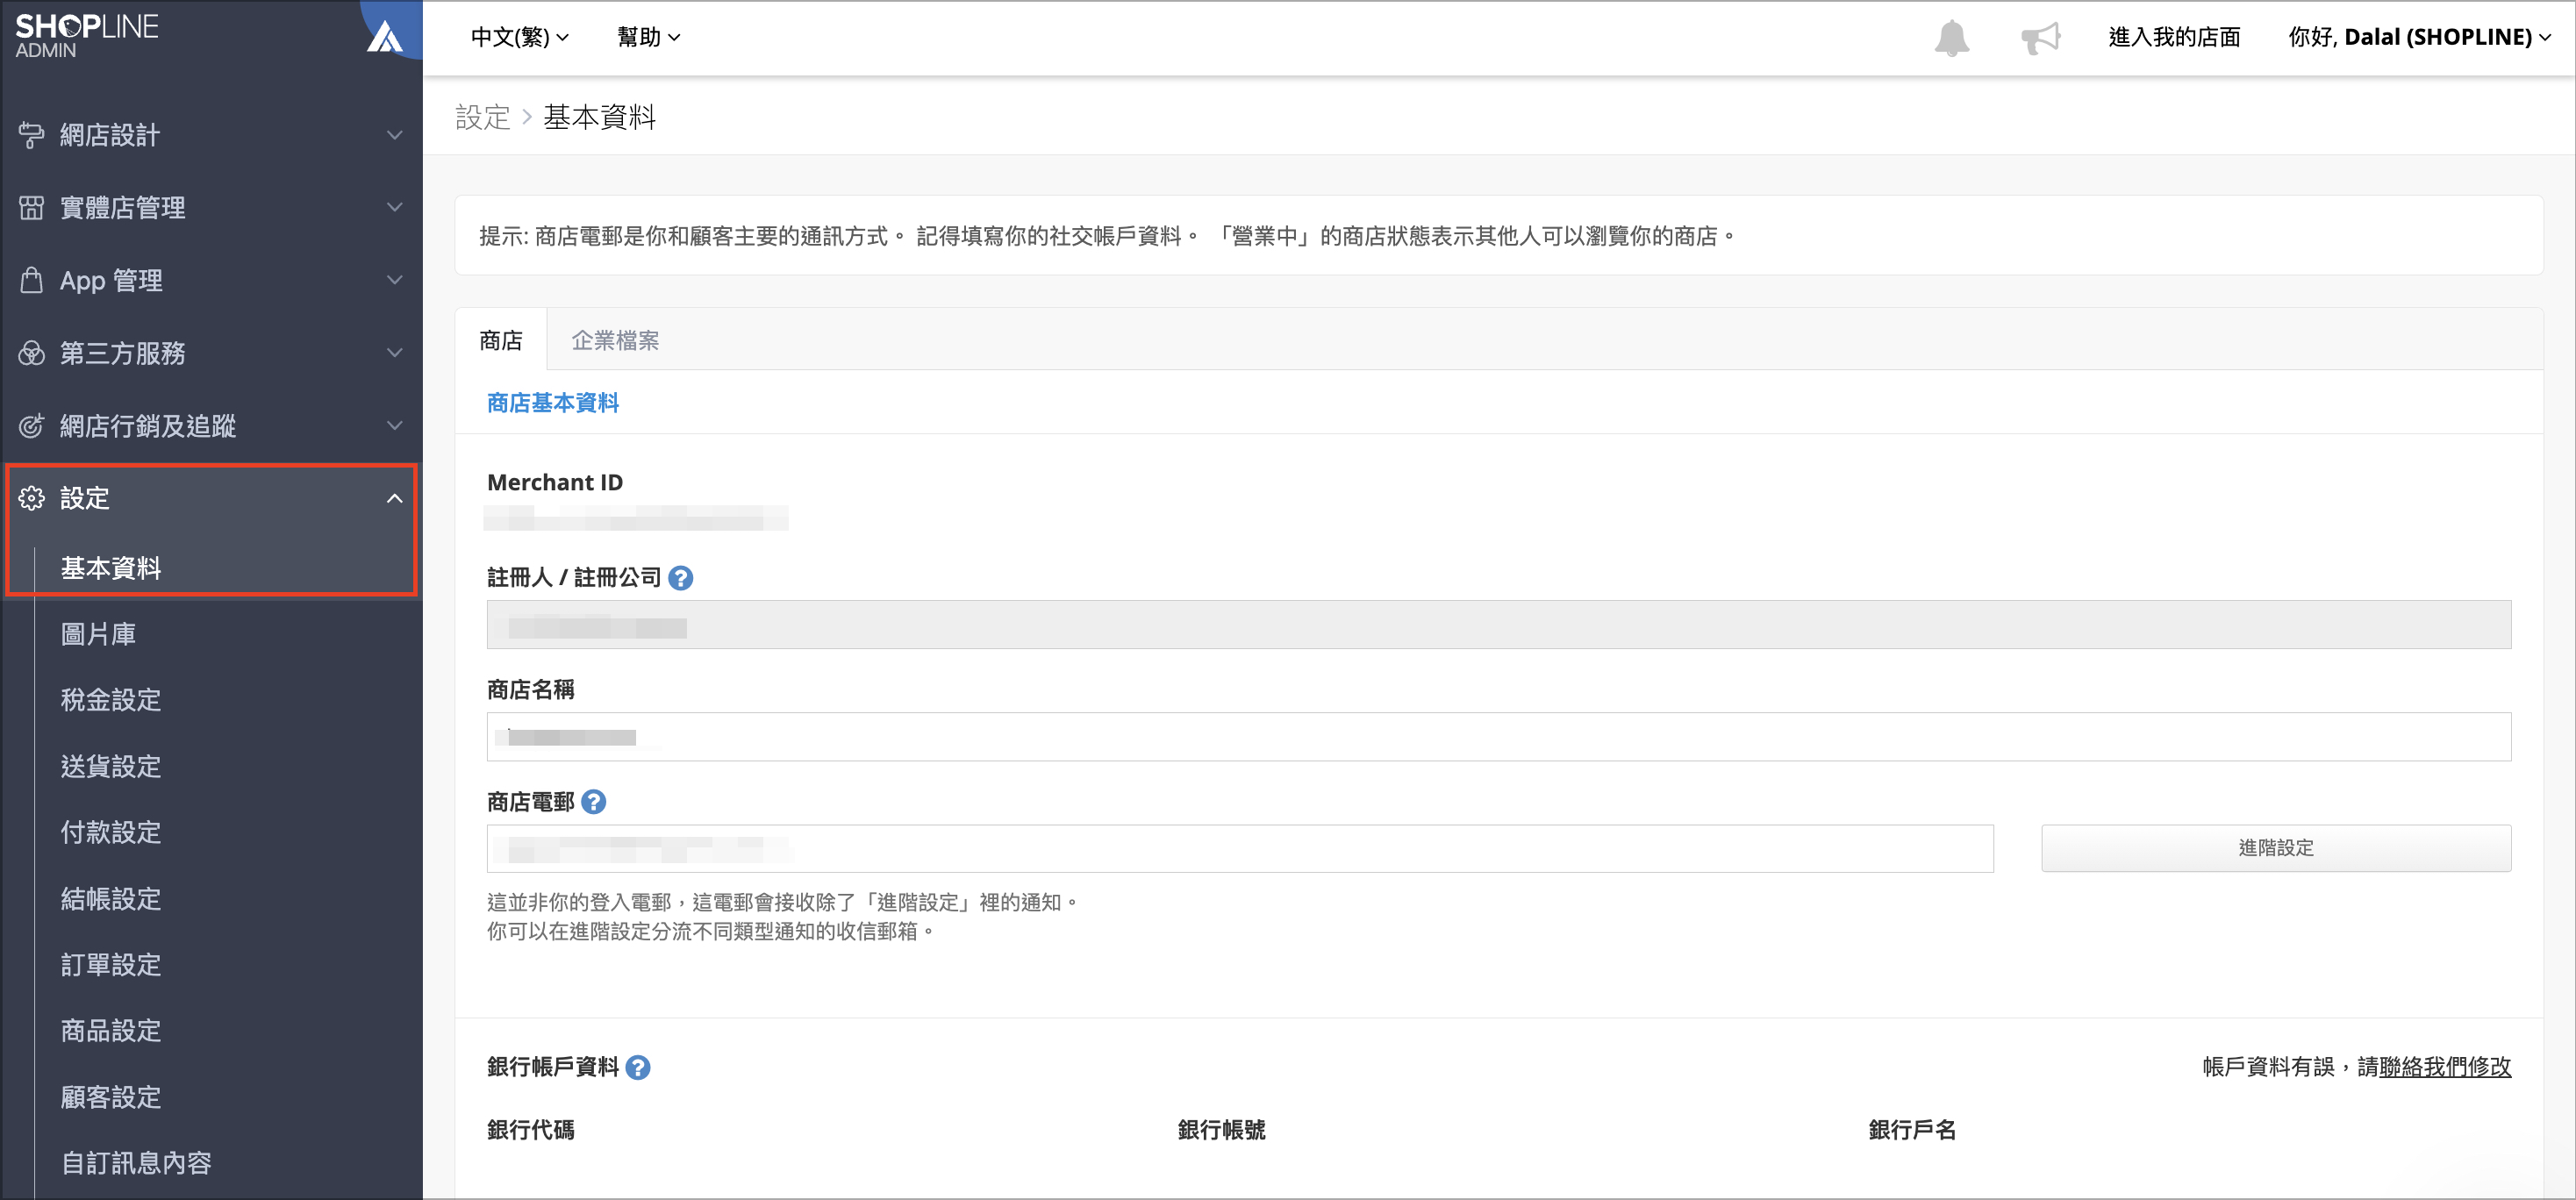This screenshot has height=1200, width=2576.
Task: Open the notifications bell icon
Action: (1951, 38)
